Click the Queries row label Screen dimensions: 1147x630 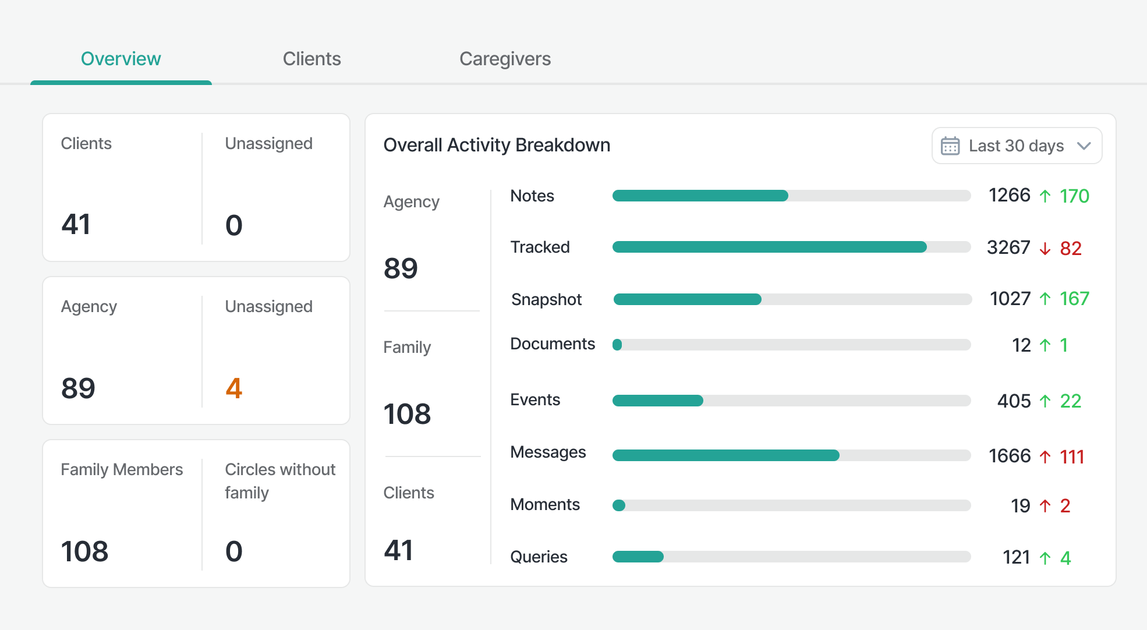click(539, 557)
